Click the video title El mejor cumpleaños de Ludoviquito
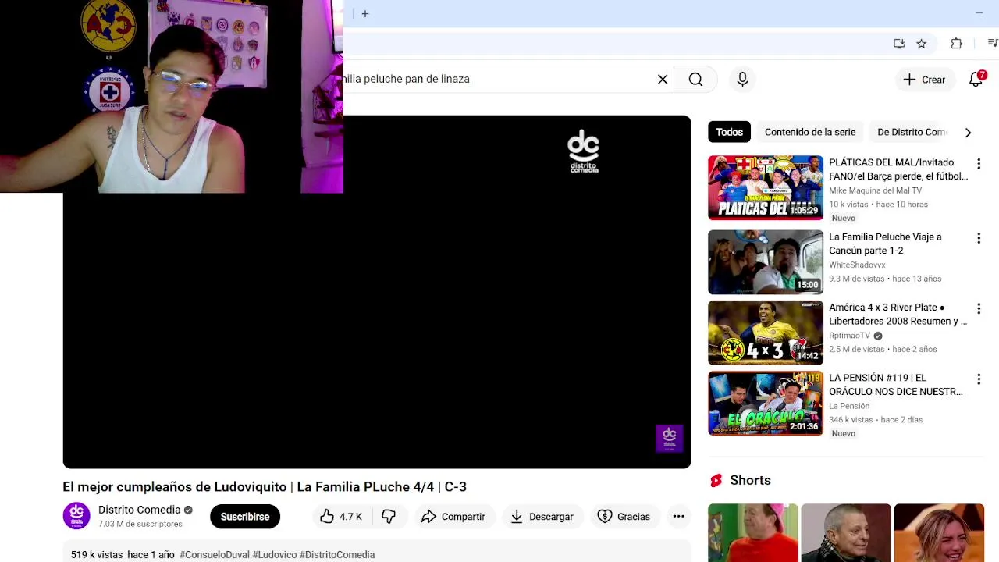 click(265, 486)
